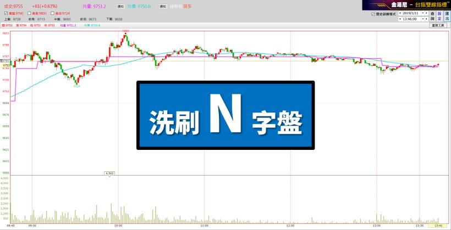451x230 pixels.
Task: Click the orange 偏多 trend label
Action: (188, 6)
